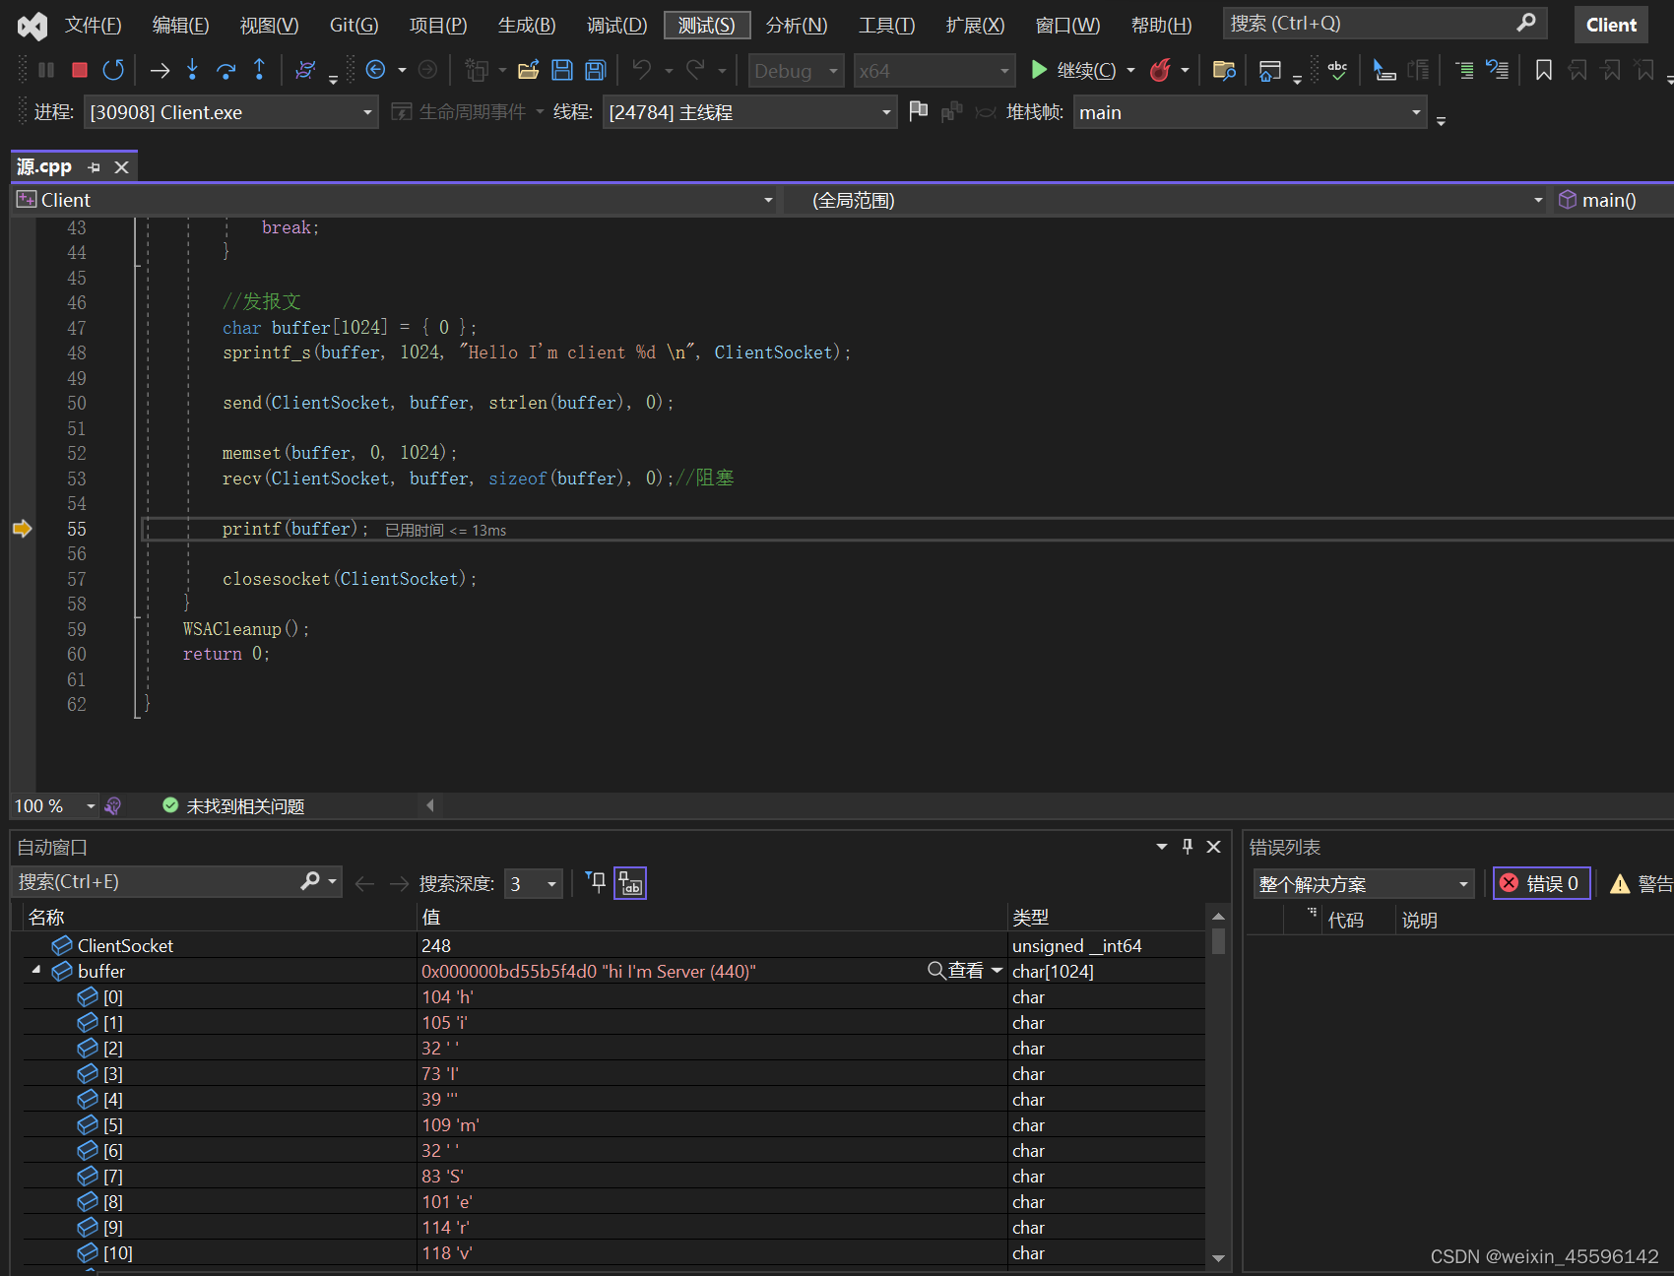Step into the next statement
This screenshot has height=1276, width=1674.
[193, 70]
